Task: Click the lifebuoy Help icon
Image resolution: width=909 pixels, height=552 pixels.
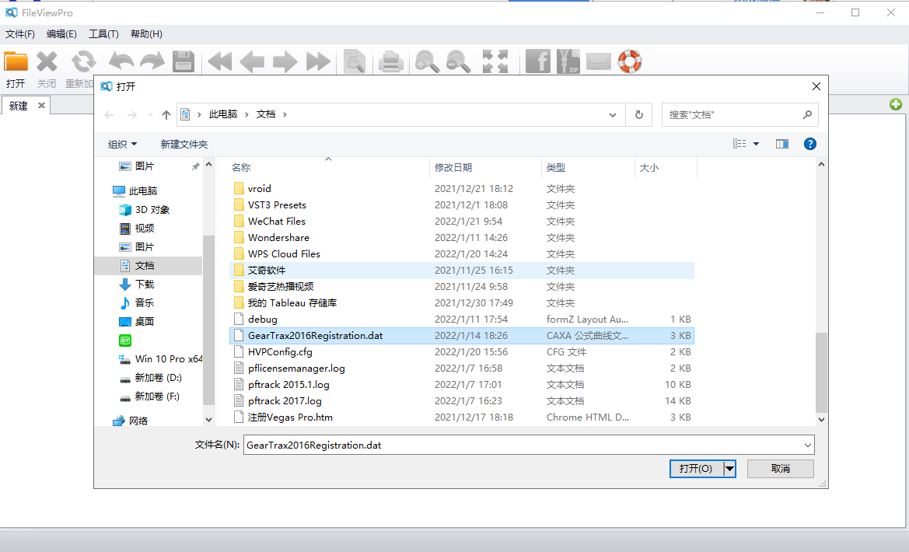Action: tap(630, 61)
